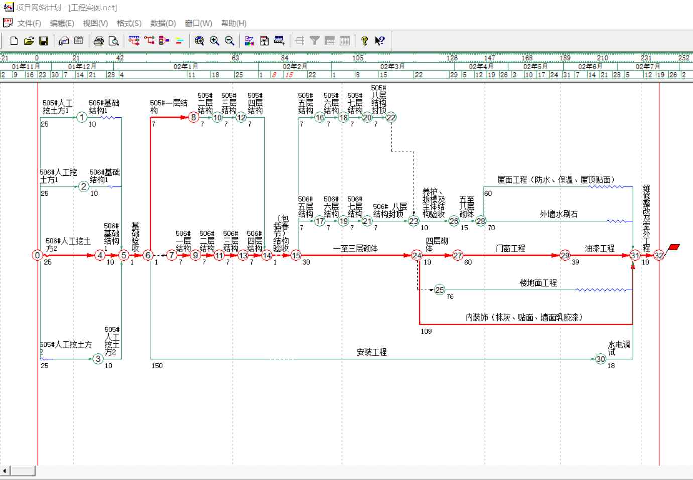
Task: Select node 15 before 一至三层砌体
Action: [296, 255]
